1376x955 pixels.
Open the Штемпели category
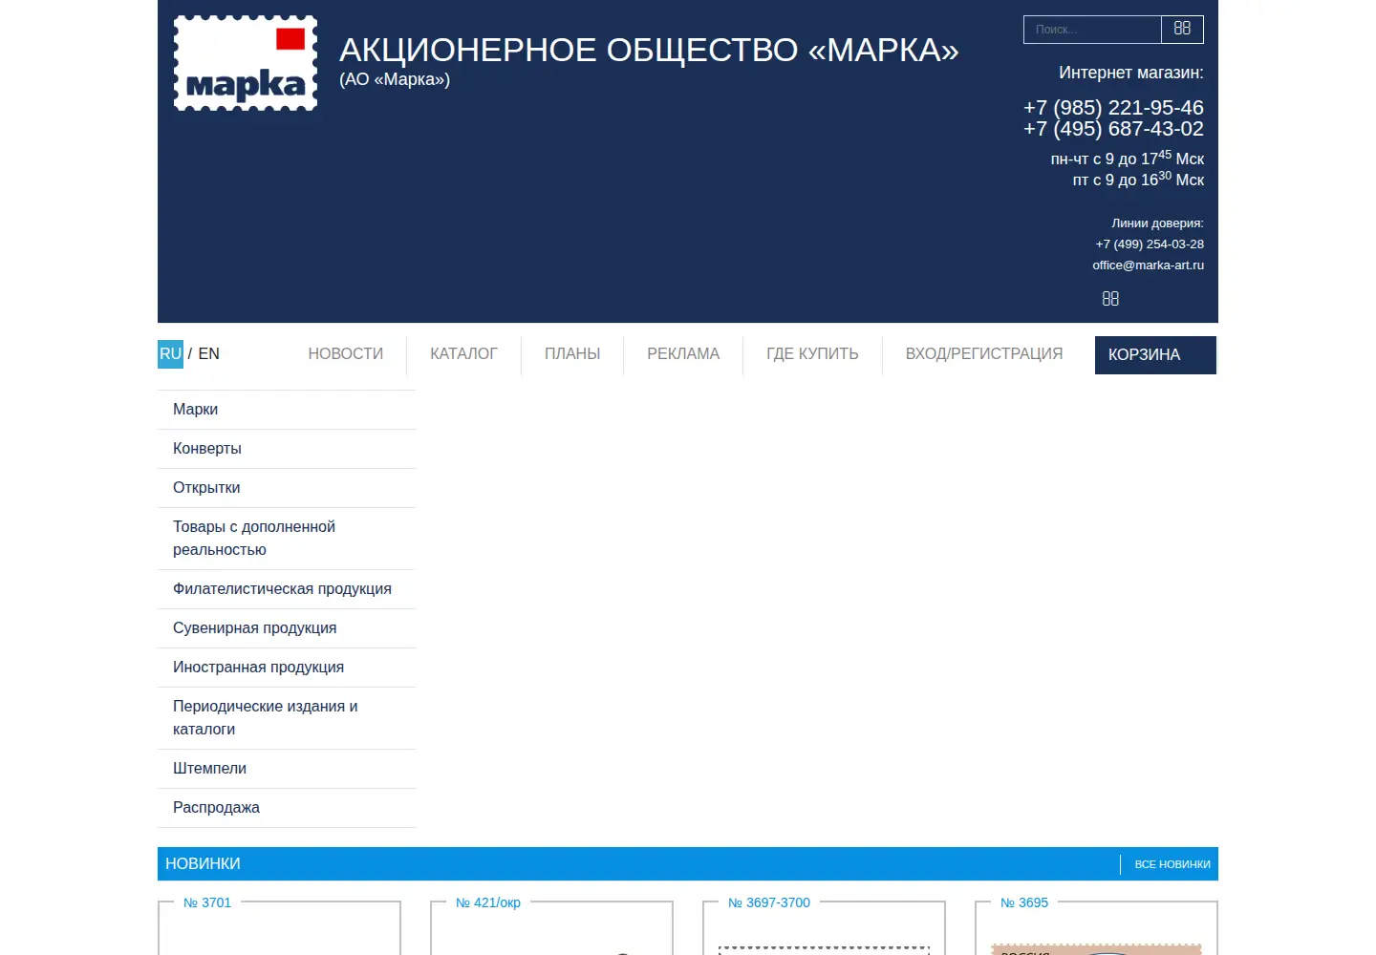tap(287, 768)
